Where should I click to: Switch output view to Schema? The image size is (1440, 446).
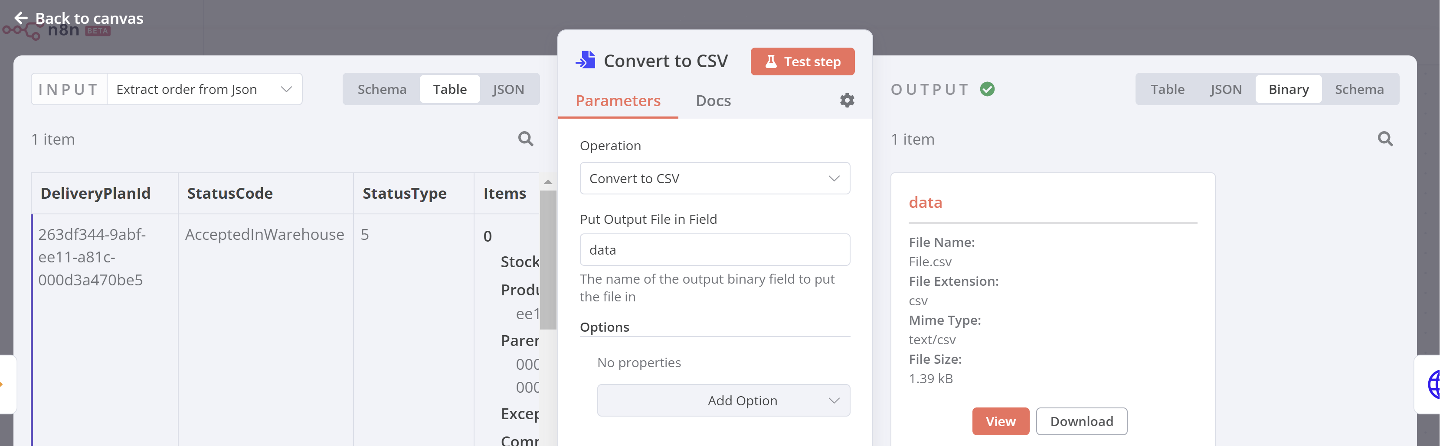pos(1359,89)
